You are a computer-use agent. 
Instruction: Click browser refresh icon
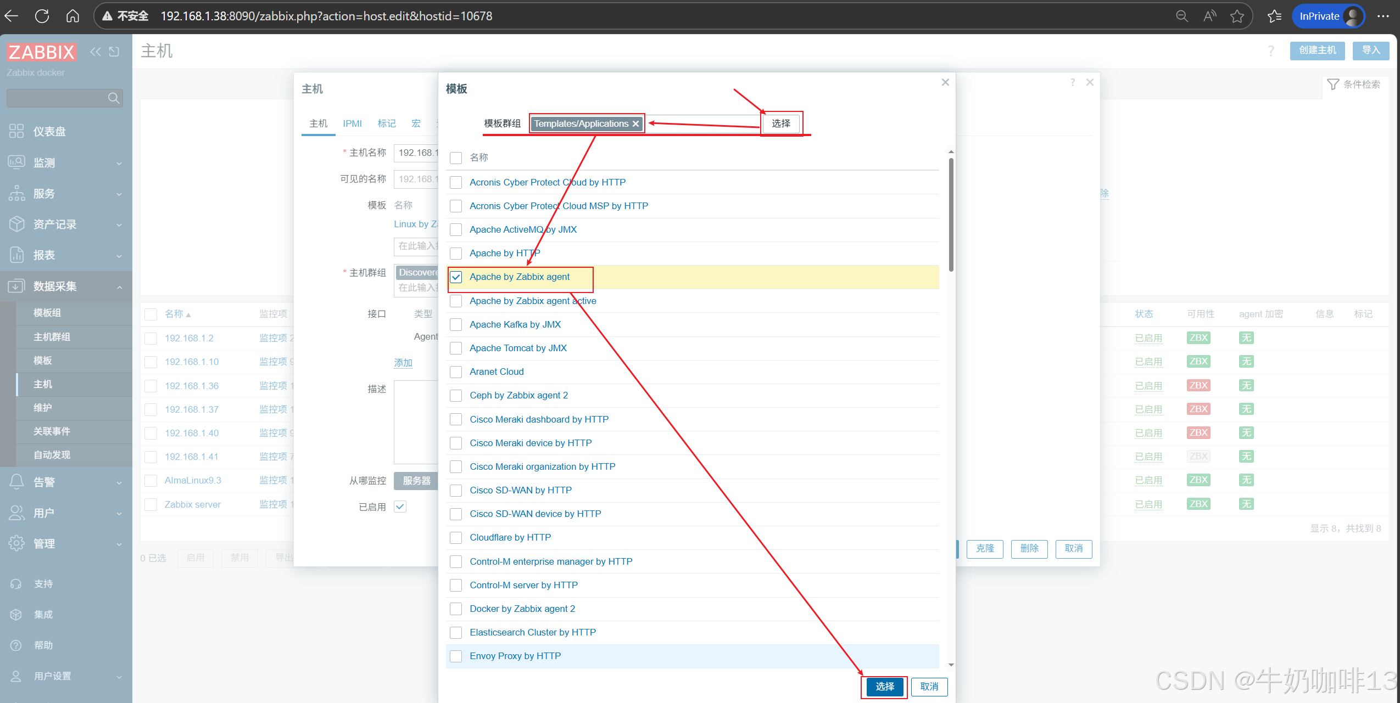(42, 16)
